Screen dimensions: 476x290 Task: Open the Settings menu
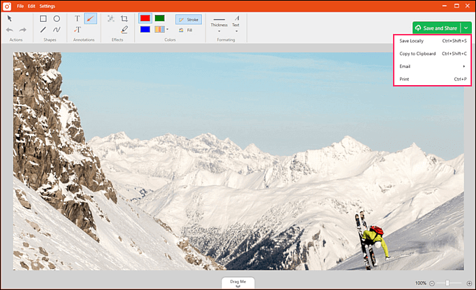(47, 5)
